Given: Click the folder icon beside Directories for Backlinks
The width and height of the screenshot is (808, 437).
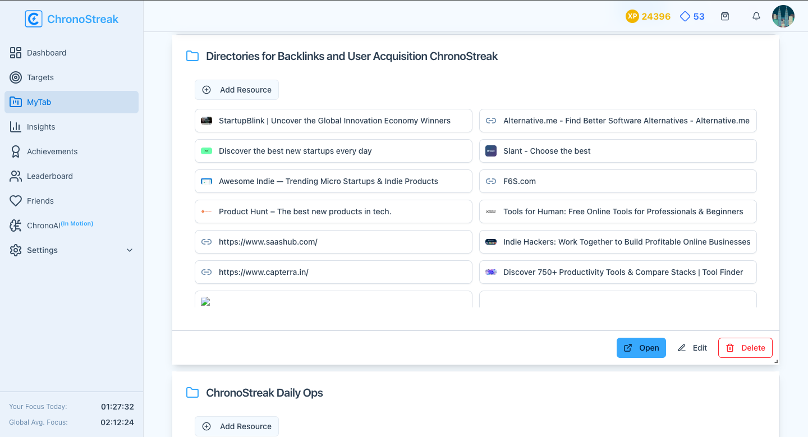Looking at the screenshot, I should click(x=192, y=56).
